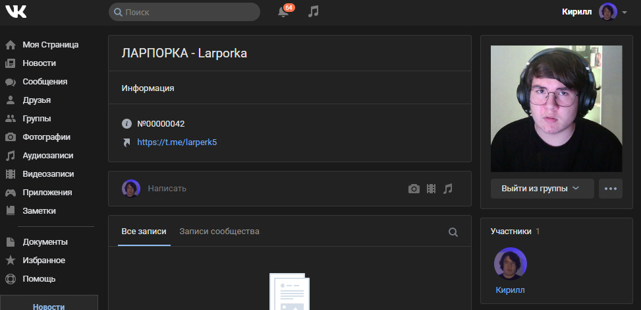The image size is (641, 310).
Task: Attach a photo using the post box camera icon
Action: 414,189
